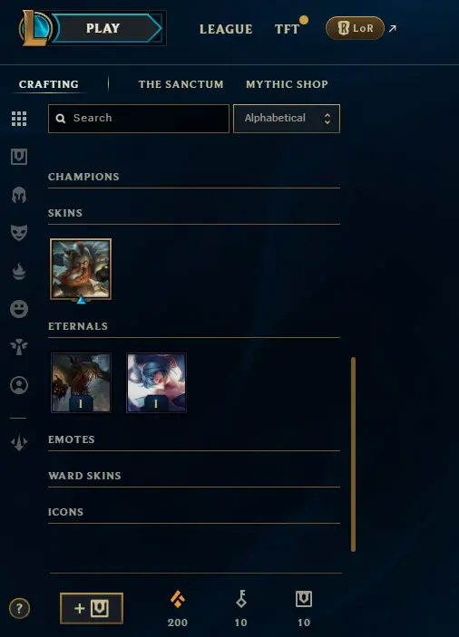
Task: Open the Mythic Shop tab
Action: click(287, 84)
